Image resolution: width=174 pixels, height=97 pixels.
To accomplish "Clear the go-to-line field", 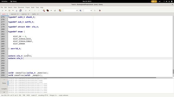I will (91, 11).
